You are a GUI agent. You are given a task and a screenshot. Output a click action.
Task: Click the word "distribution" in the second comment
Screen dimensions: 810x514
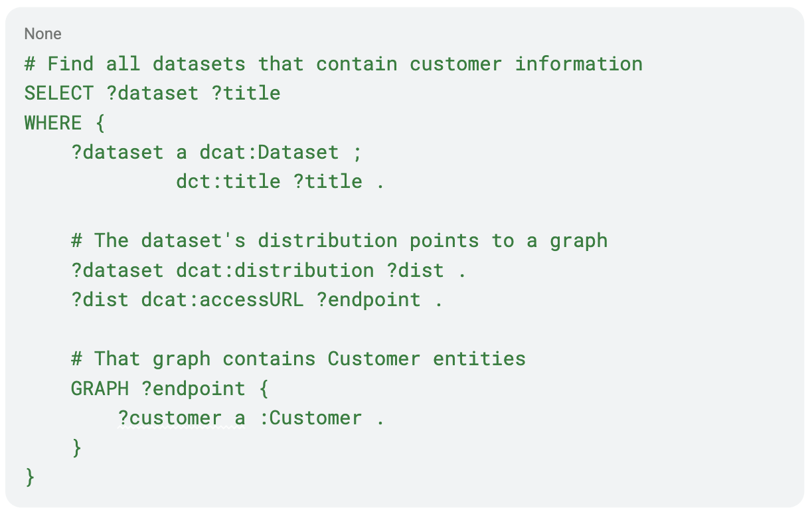(x=327, y=240)
